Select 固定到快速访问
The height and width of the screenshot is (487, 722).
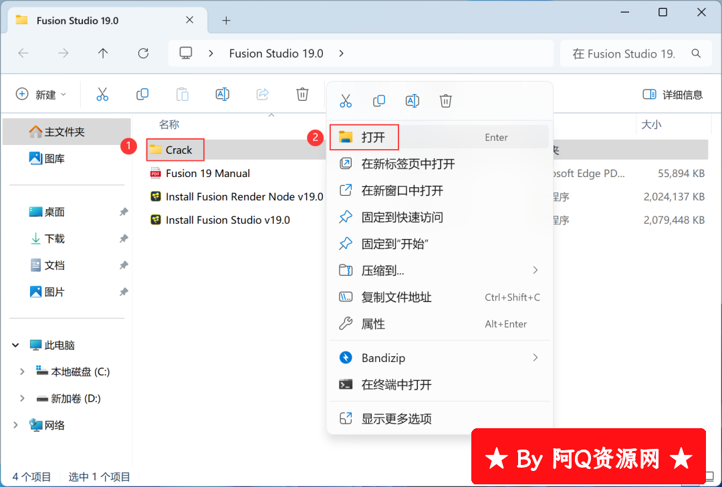coord(439,217)
